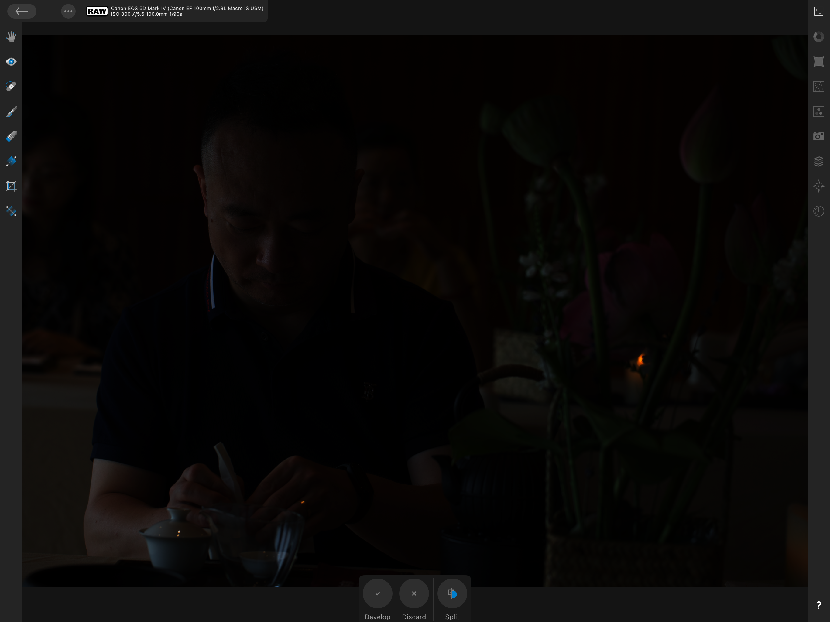Click the ISO 800 exposure info text

[x=146, y=14]
